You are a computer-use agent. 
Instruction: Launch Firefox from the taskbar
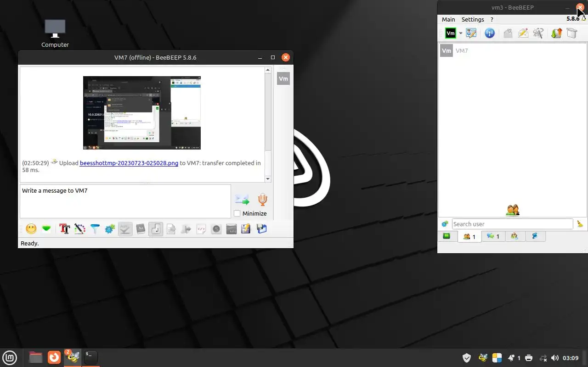pyautogui.click(x=54, y=357)
